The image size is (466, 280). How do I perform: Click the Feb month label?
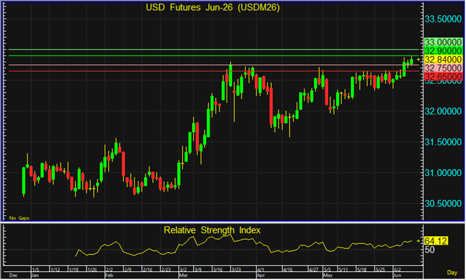click(x=110, y=275)
